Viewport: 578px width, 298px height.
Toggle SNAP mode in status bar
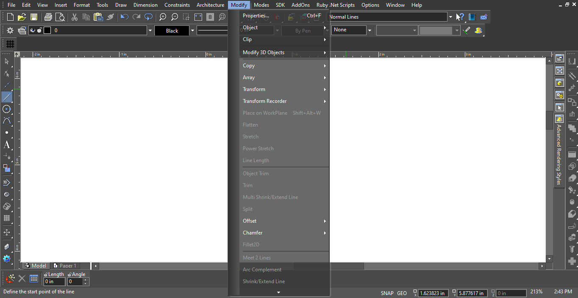387,293
